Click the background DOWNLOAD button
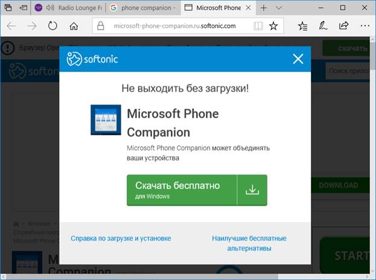 (340, 185)
